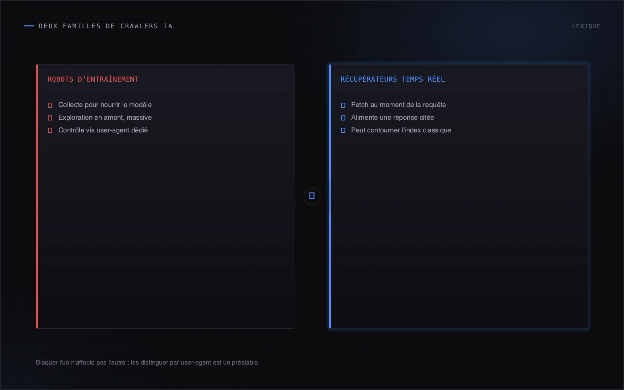Select the LEXIQUE label at top right

(586, 26)
